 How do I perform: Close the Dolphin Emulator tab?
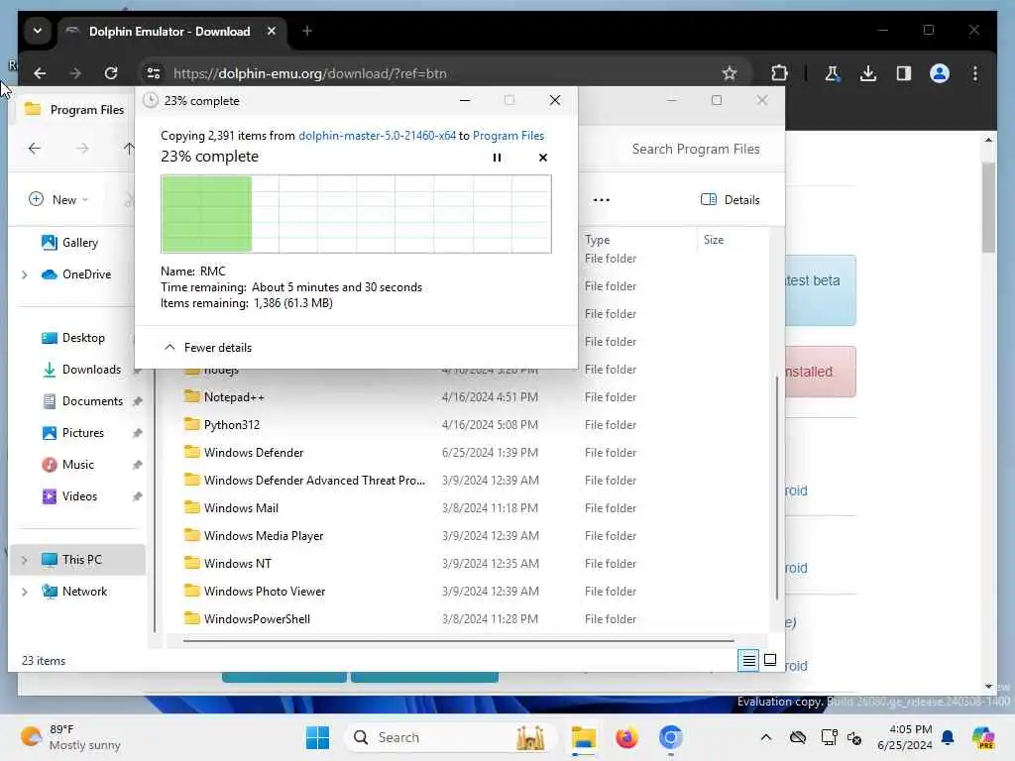(272, 31)
